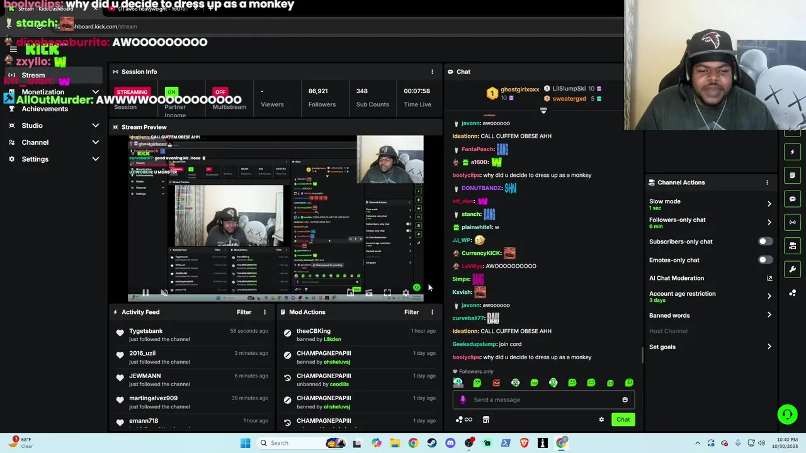The width and height of the screenshot is (806, 453).
Task: Open Channel Actions three-dot menu
Action: (x=767, y=182)
